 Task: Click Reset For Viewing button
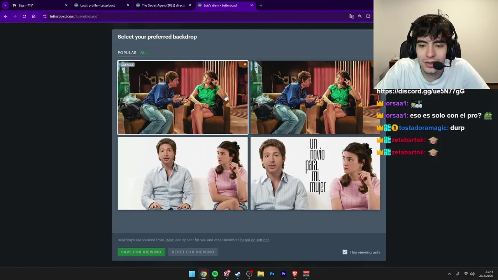pyautogui.click(x=193, y=252)
